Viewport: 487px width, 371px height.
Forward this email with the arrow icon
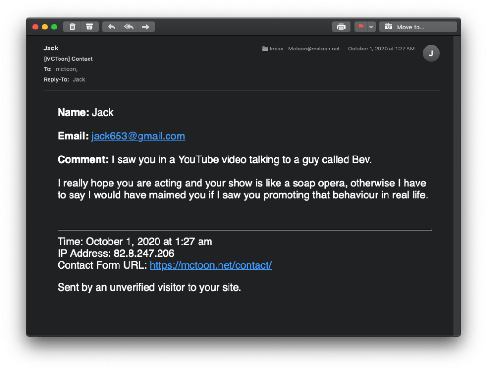click(x=146, y=27)
